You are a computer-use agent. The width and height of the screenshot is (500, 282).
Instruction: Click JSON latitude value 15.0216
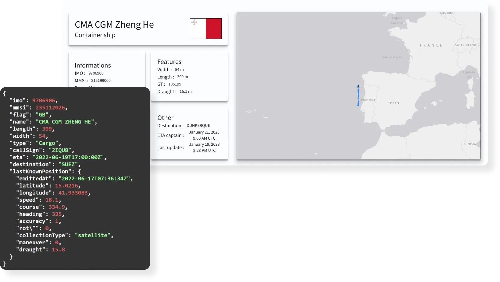click(66, 186)
